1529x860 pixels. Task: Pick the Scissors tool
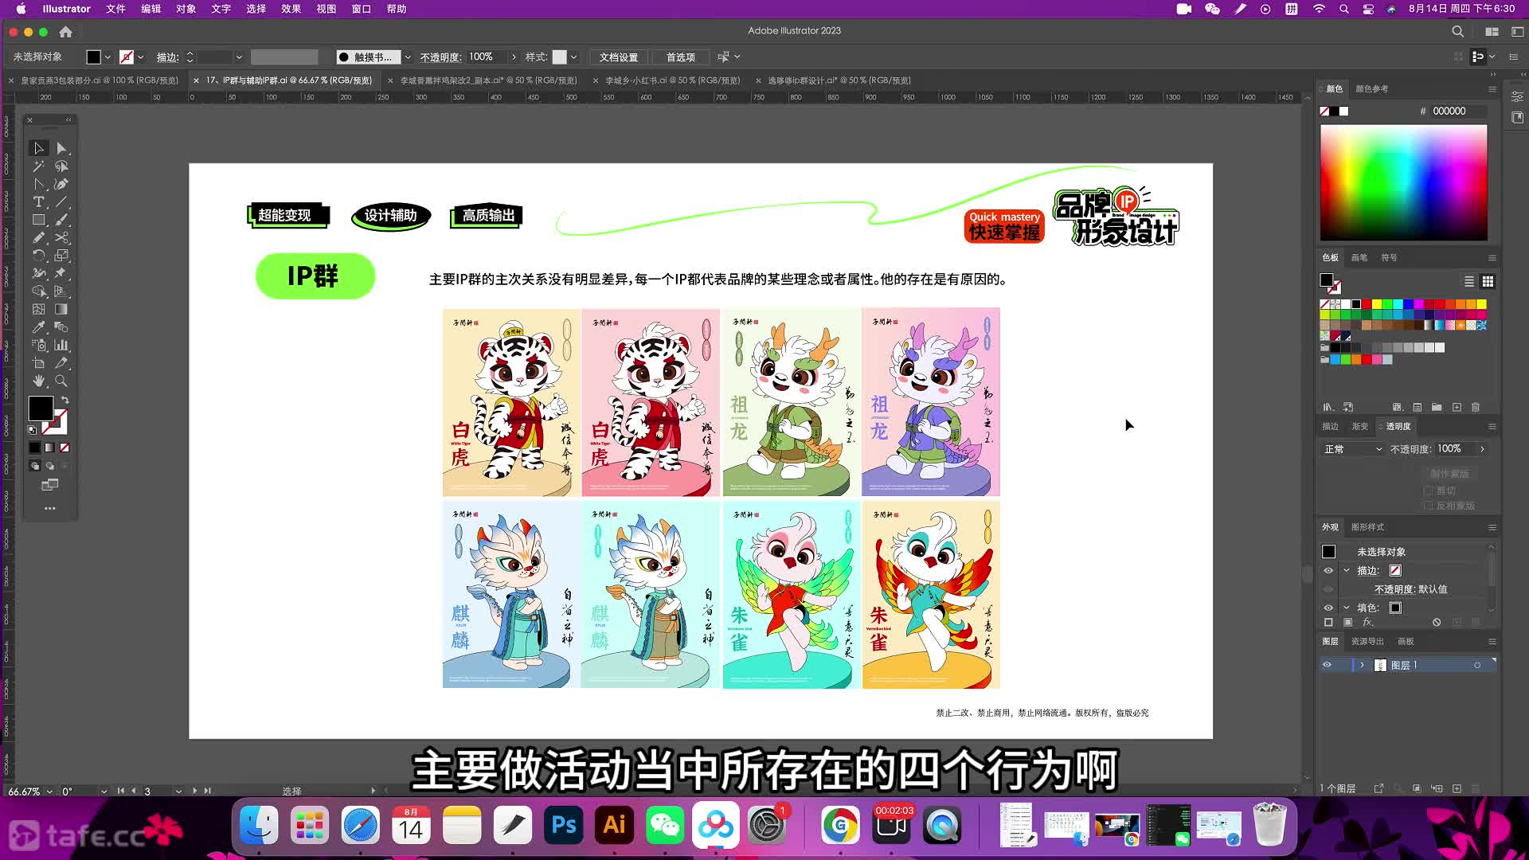pos(61,237)
